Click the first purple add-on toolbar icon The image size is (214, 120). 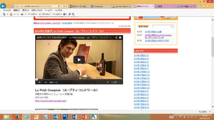coord(70,14)
